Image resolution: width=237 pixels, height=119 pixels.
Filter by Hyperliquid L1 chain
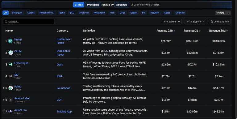click(x=47, y=13)
